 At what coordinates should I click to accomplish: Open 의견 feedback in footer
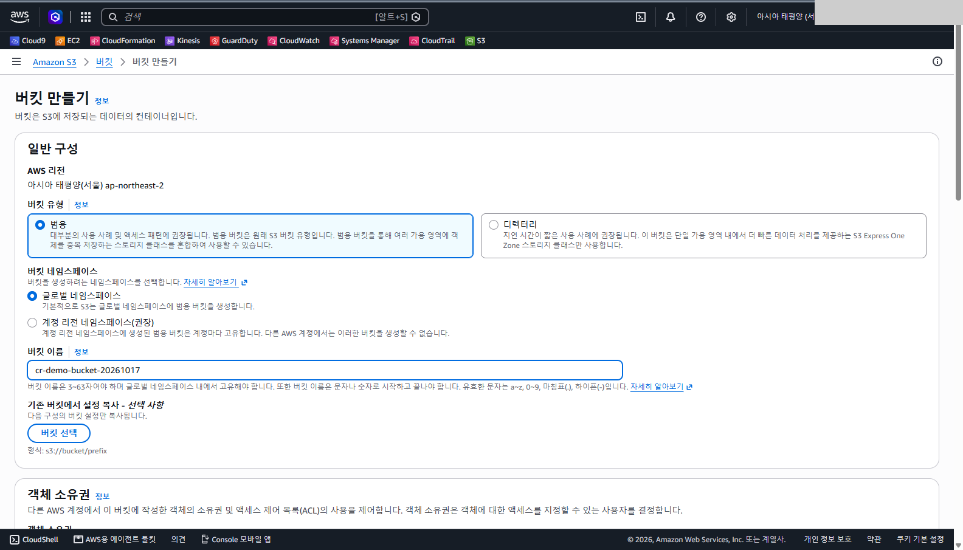[x=178, y=540]
